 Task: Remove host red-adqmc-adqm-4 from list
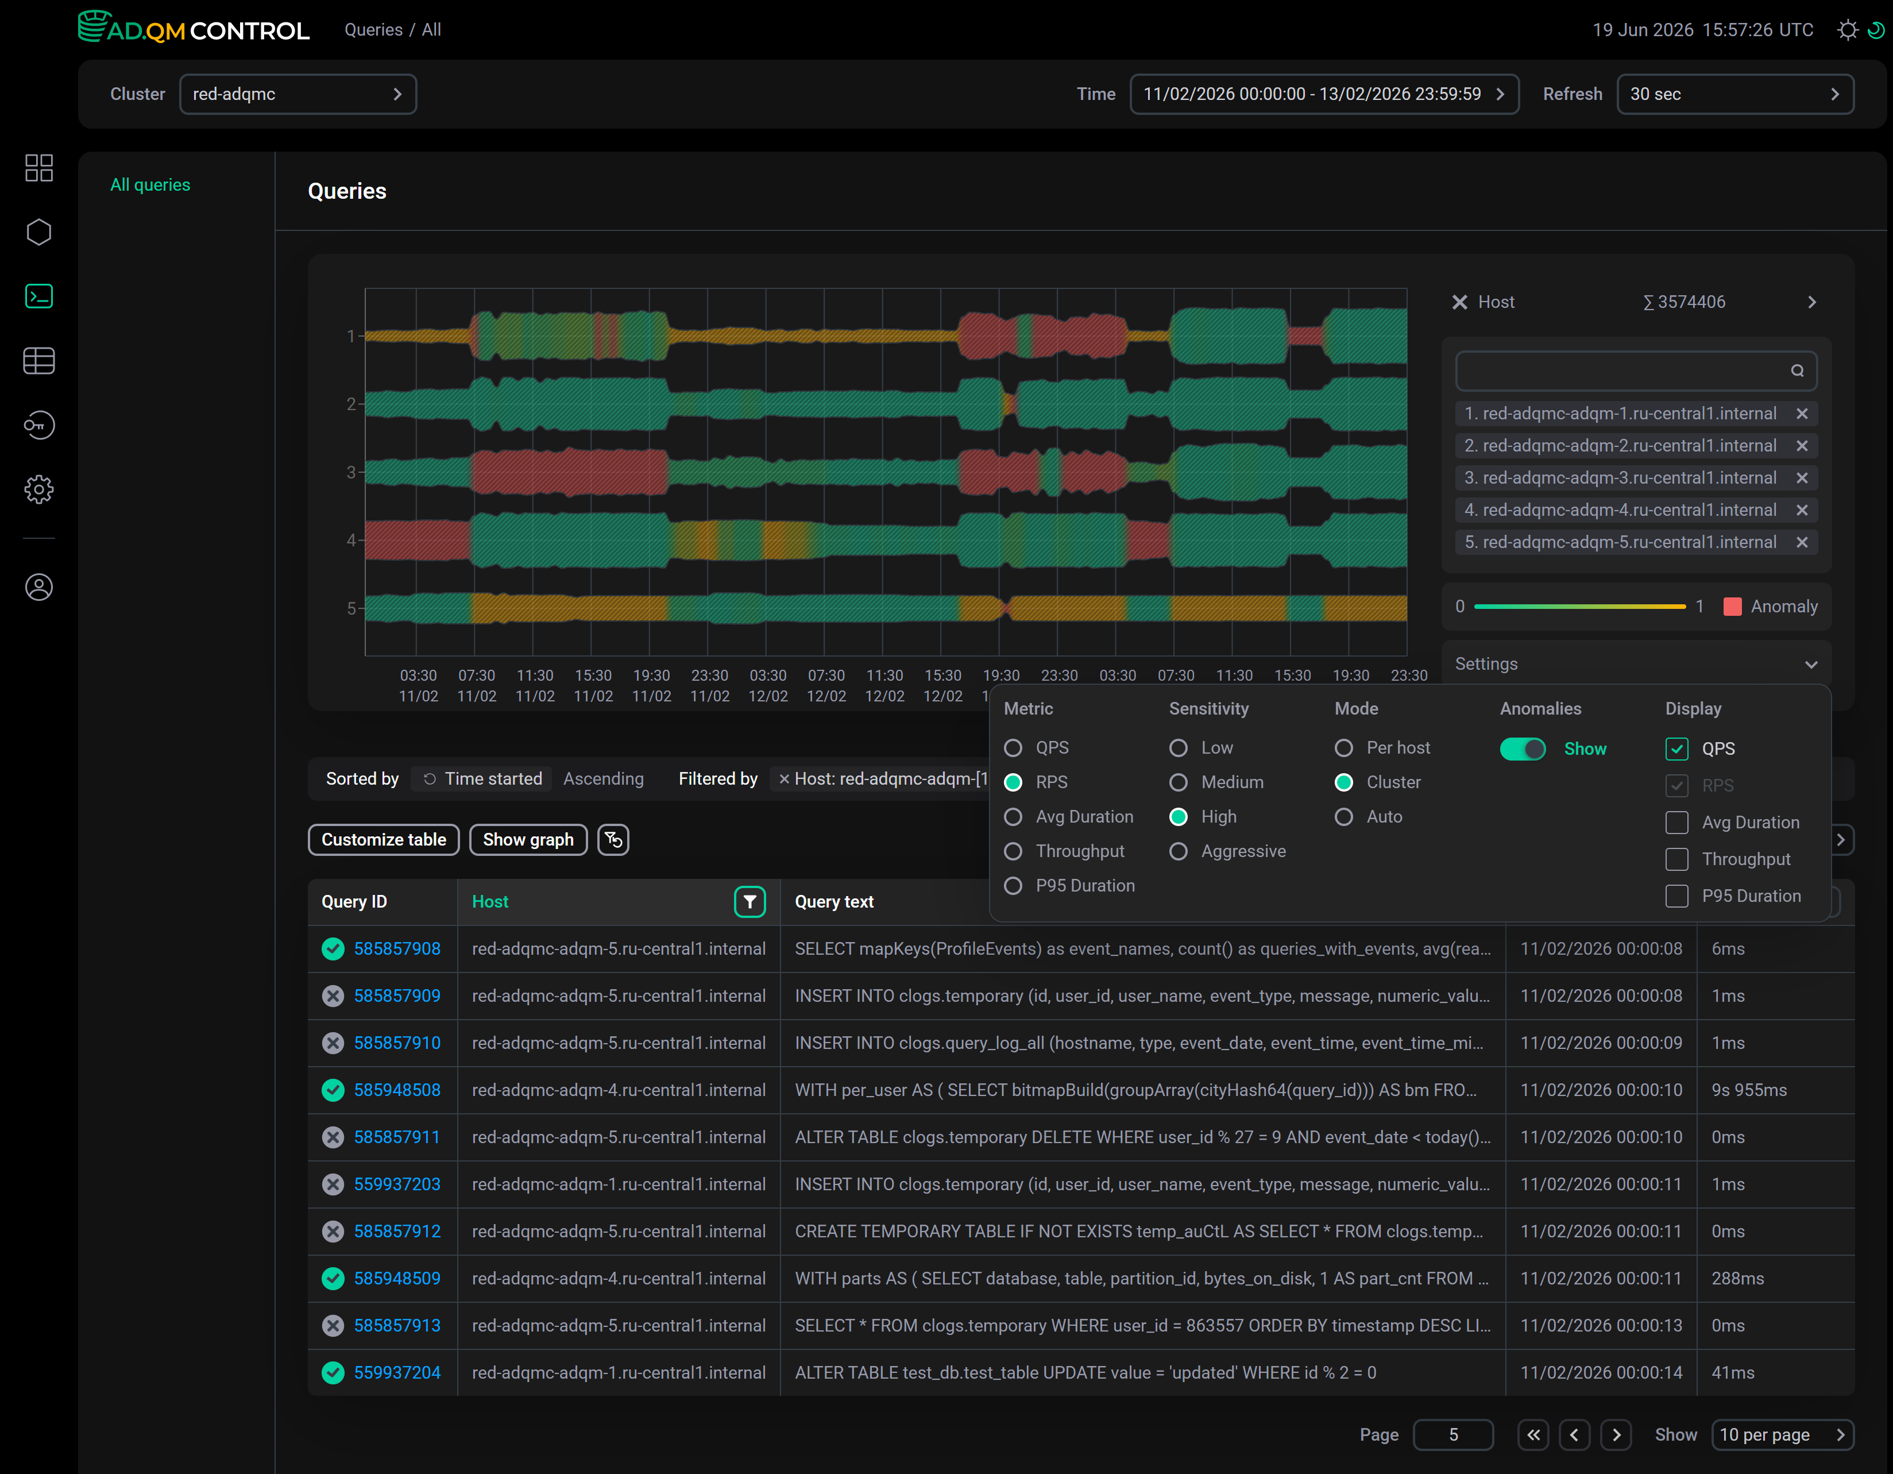(1802, 510)
